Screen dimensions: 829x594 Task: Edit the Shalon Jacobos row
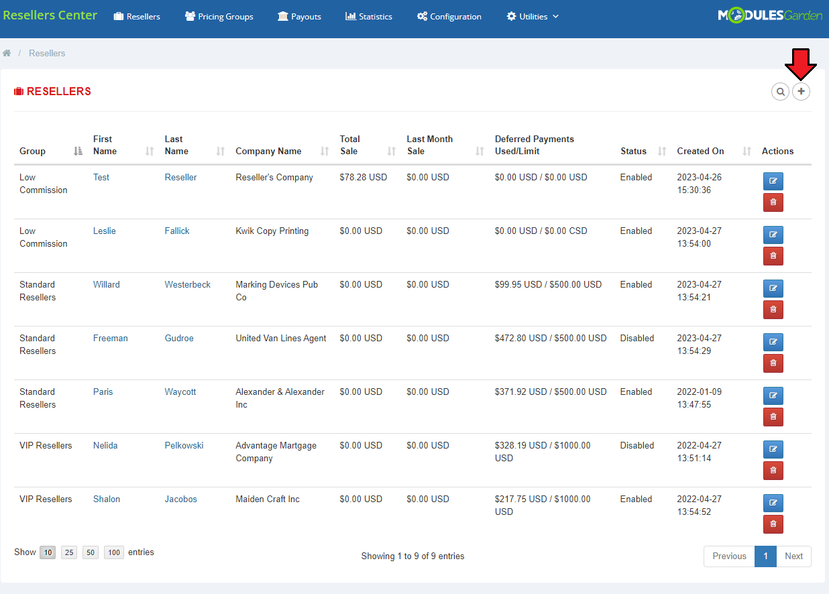773,503
